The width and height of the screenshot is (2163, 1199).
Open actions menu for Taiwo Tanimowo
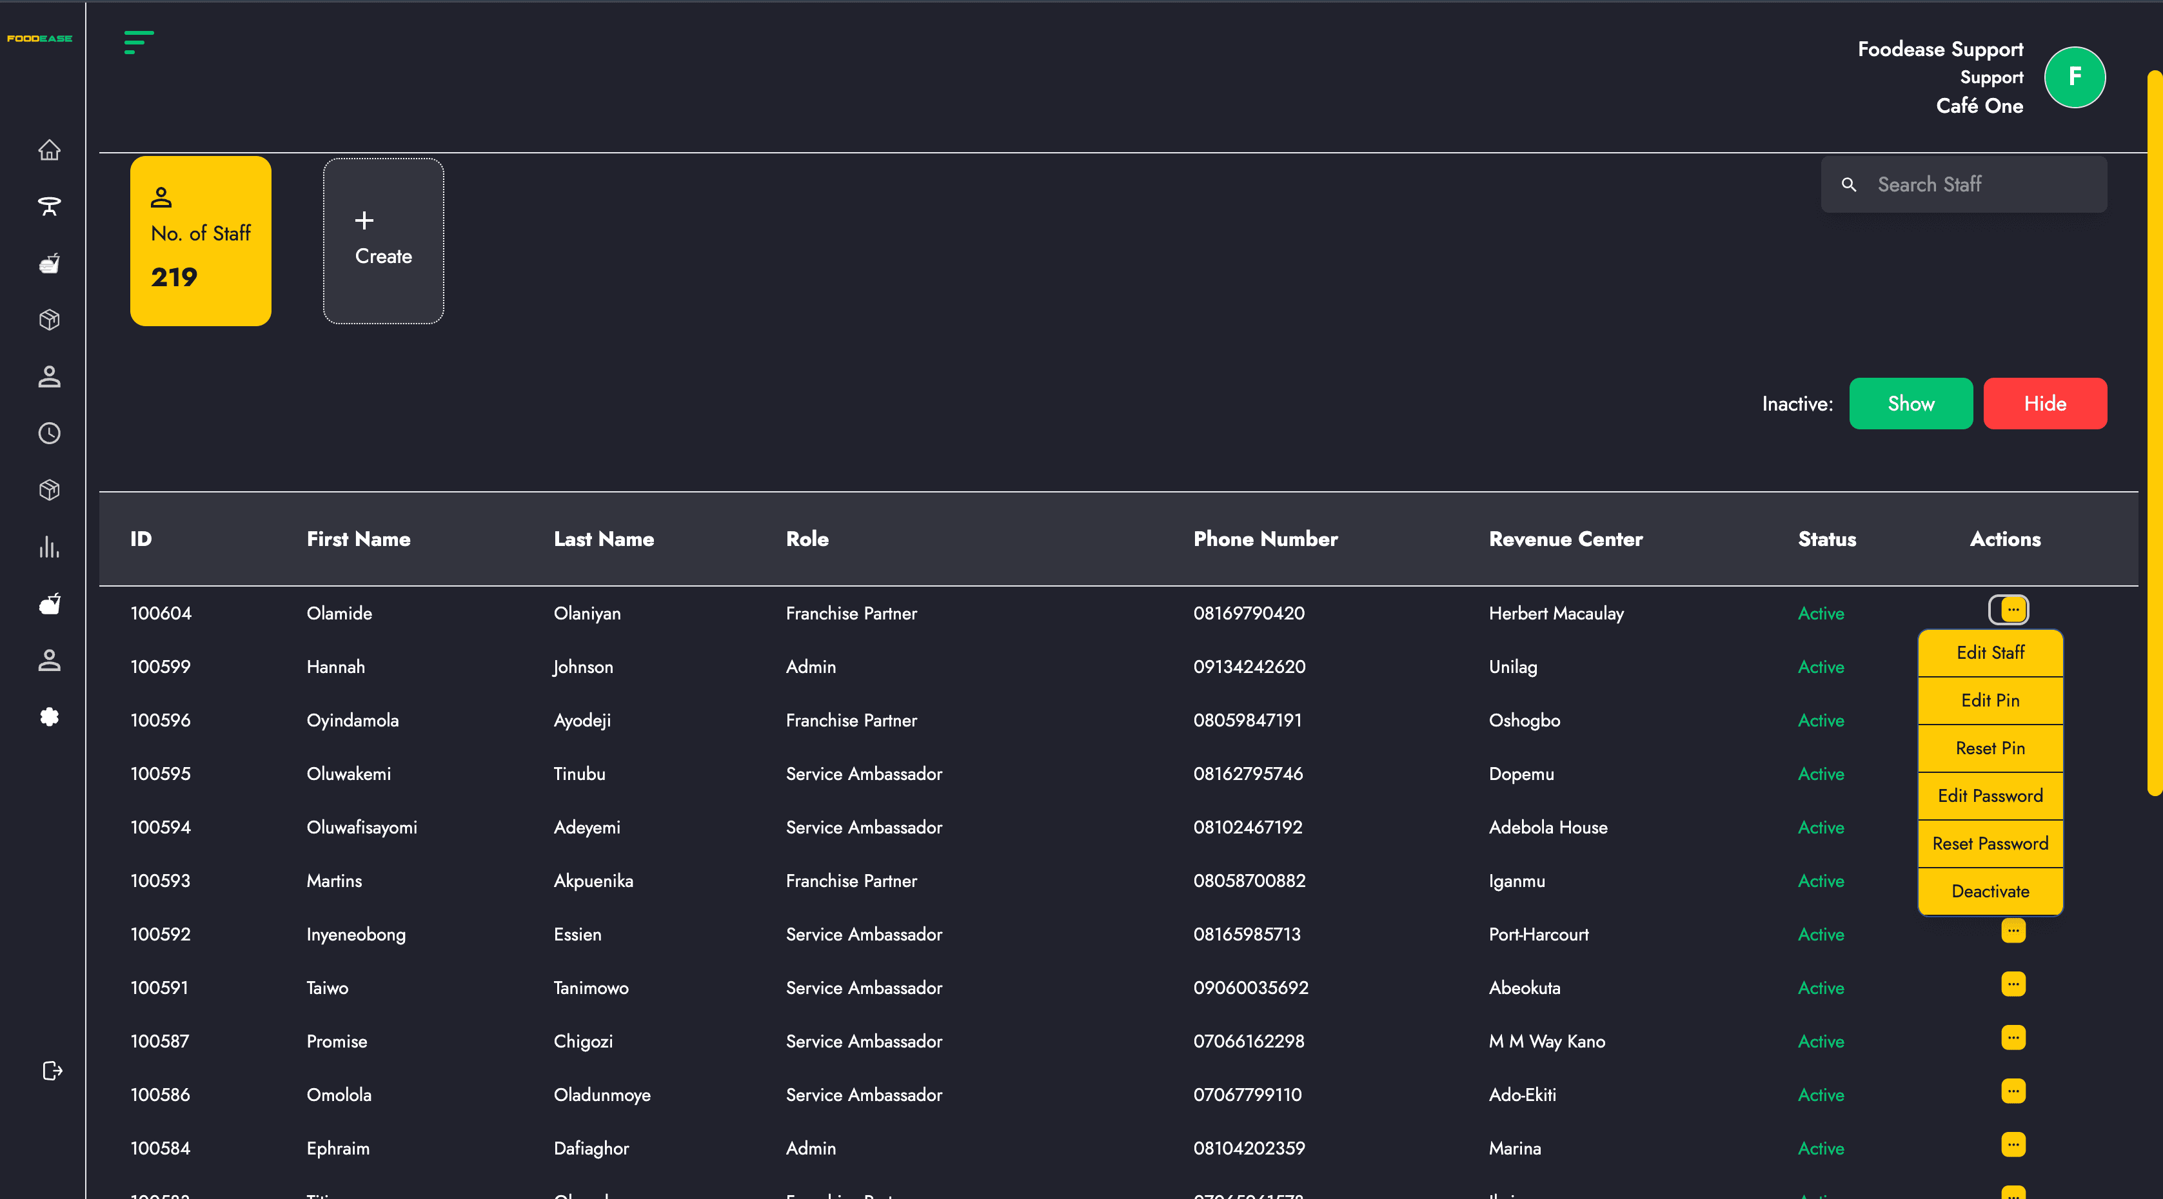point(2013,984)
